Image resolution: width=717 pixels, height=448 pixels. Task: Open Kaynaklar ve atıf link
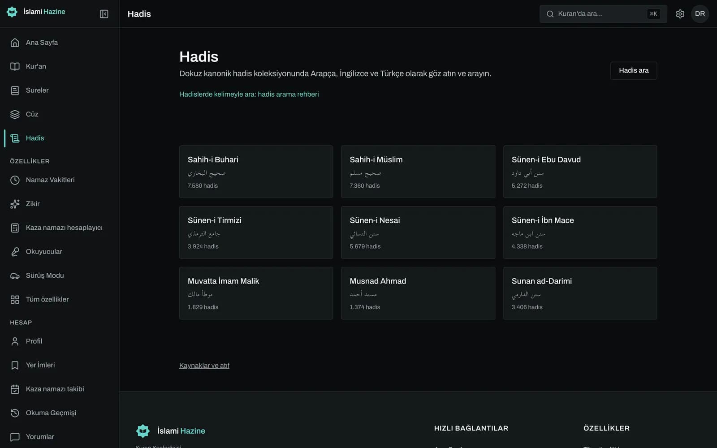pos(204,366)
